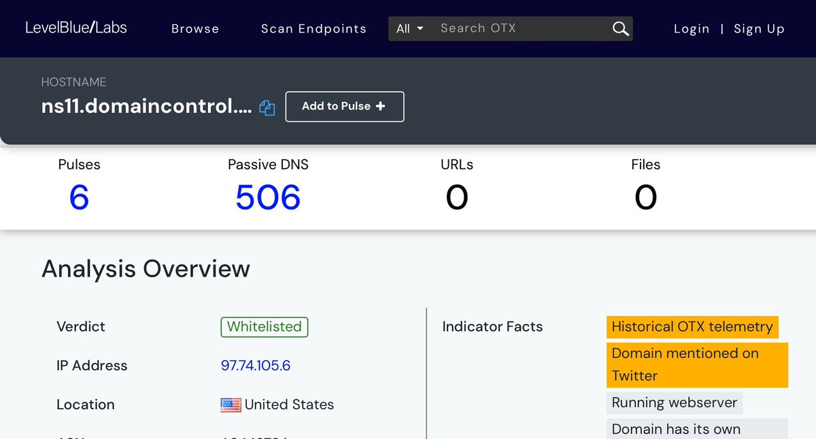Select the Files count section

click(645, 197)
